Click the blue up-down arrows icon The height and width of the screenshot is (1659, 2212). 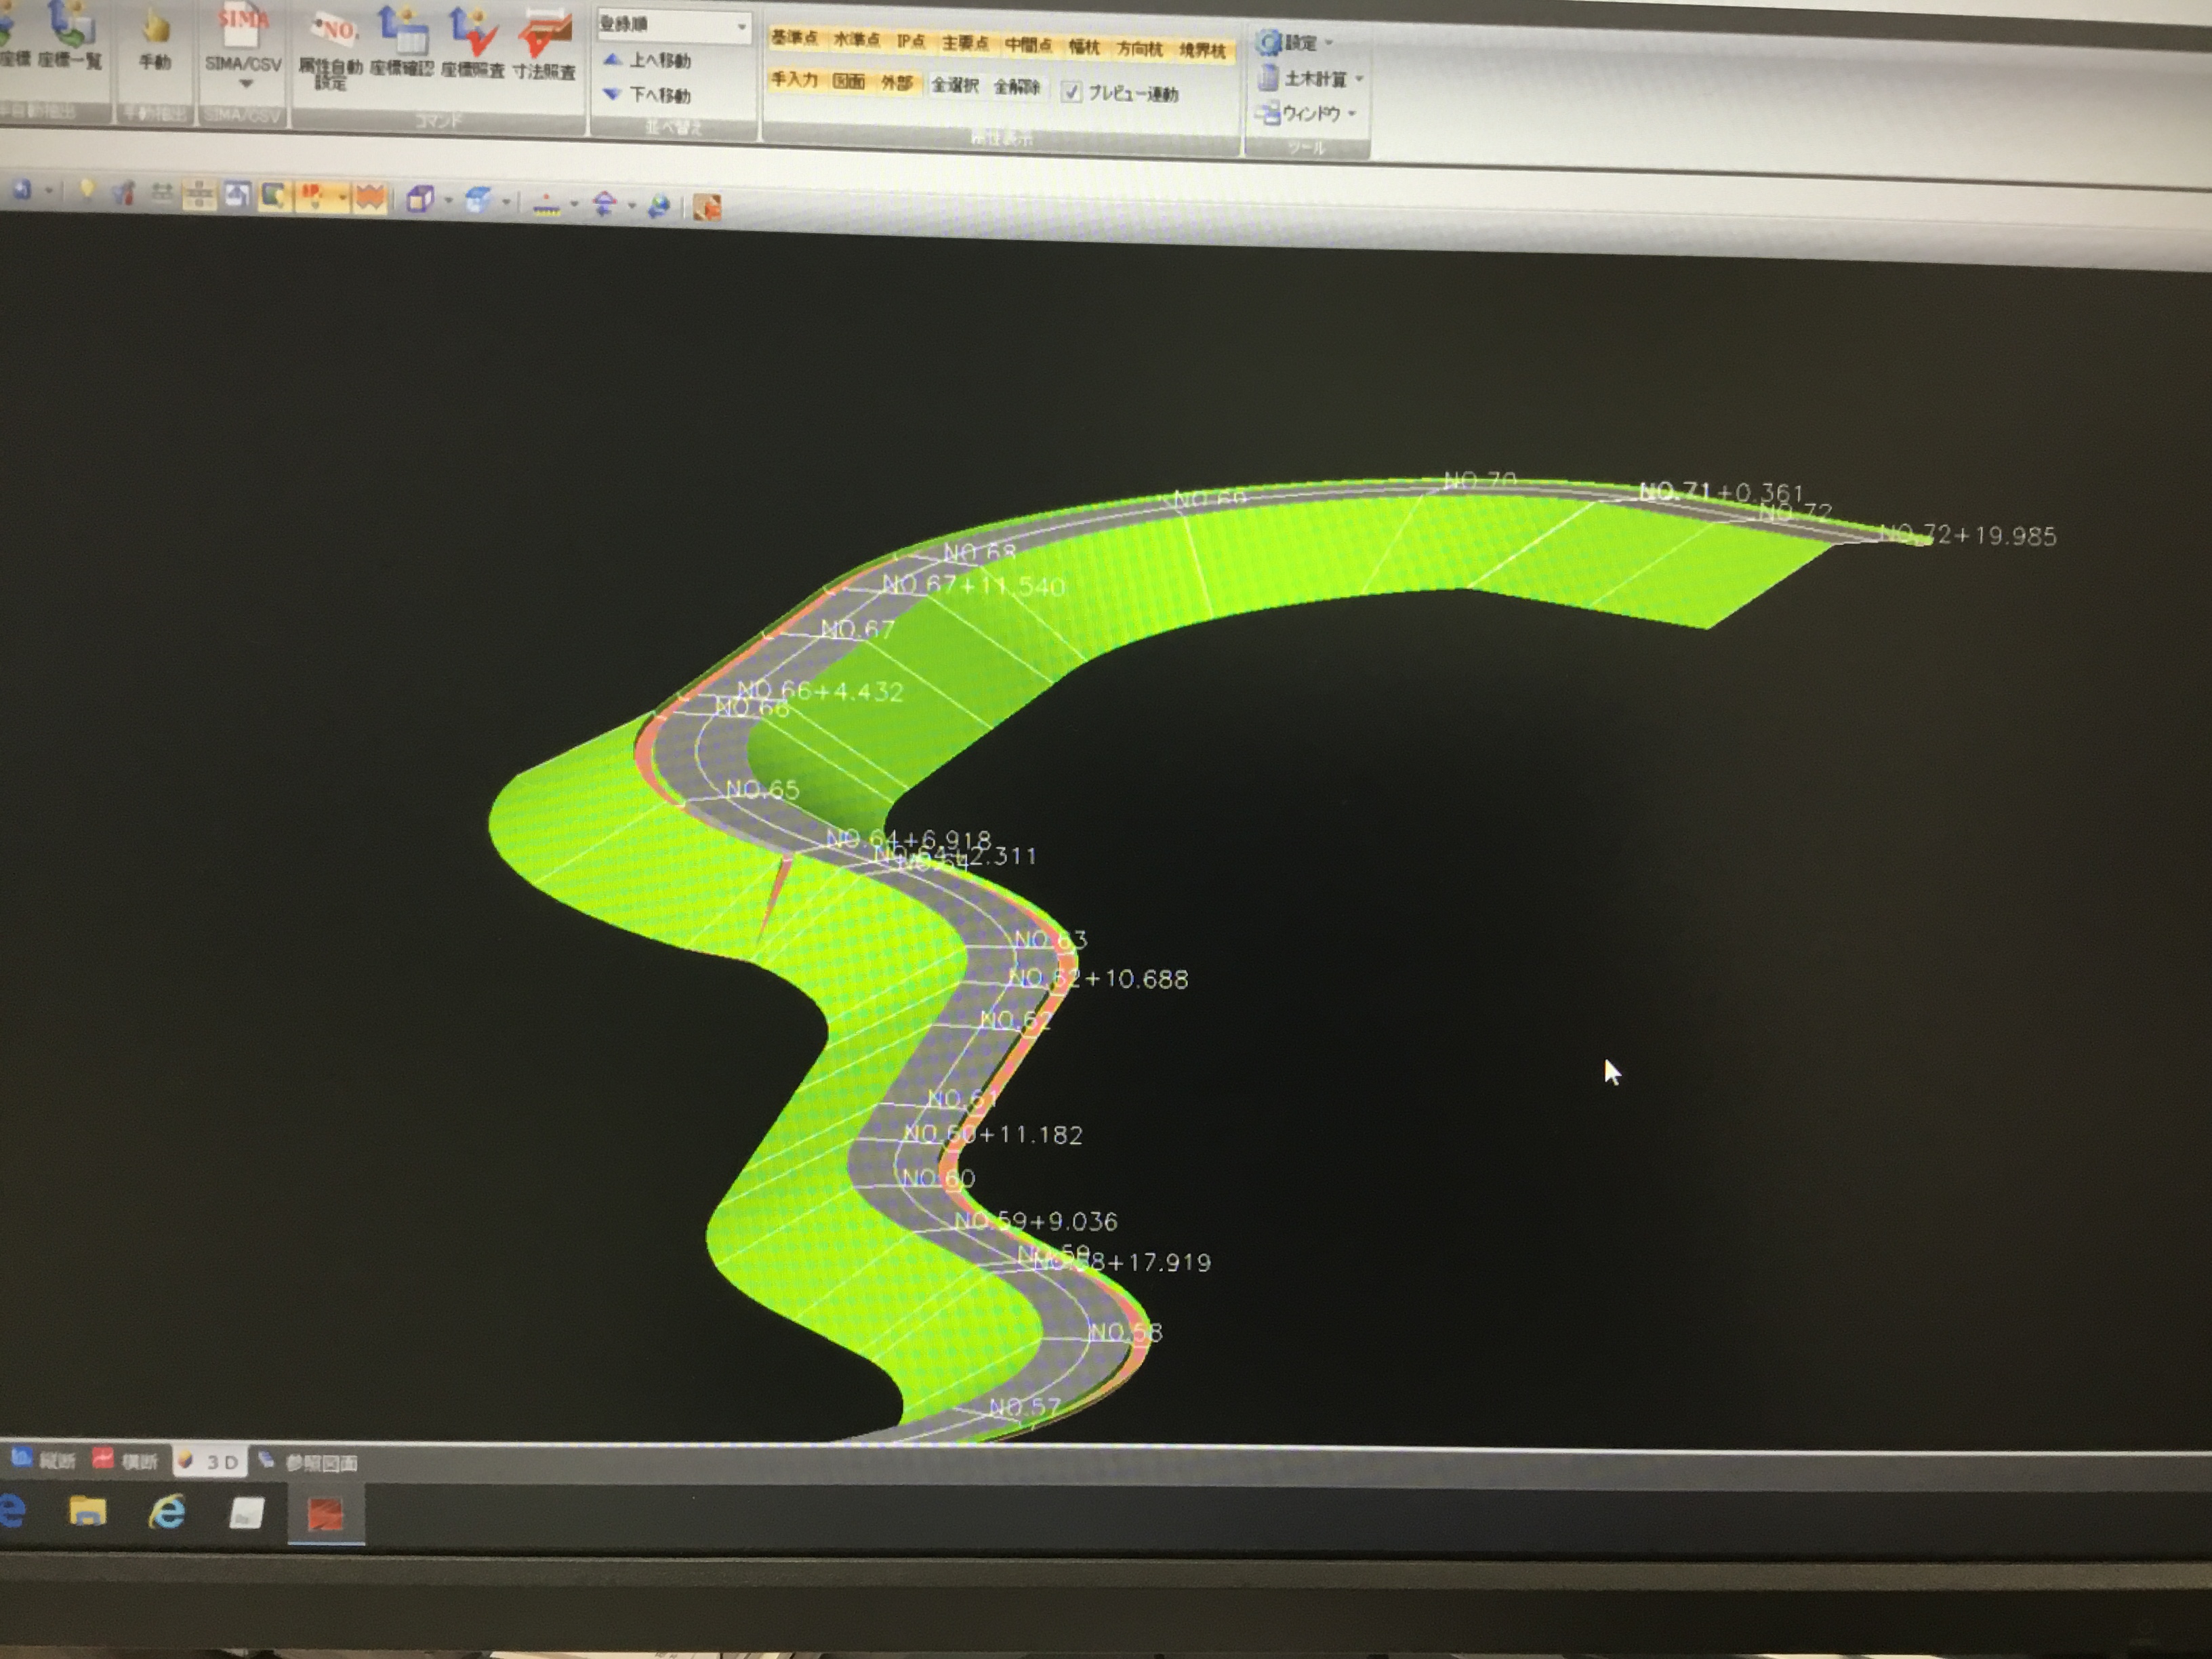604,205
